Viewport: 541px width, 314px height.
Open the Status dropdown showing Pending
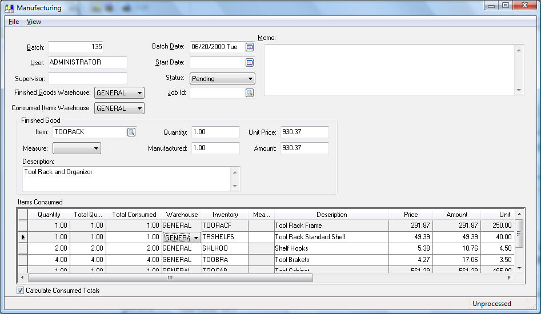[222, 79]
